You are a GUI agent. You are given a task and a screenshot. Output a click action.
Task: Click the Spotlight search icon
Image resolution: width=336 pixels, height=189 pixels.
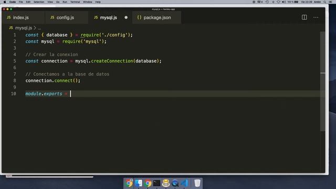(325, 2)
